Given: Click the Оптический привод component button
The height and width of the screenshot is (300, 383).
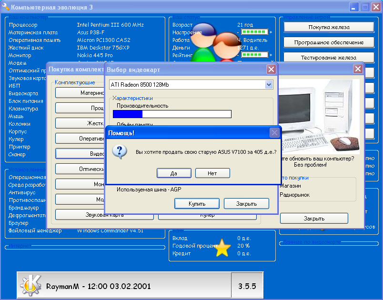Looking at the screenshot, I should pos(80,169).
